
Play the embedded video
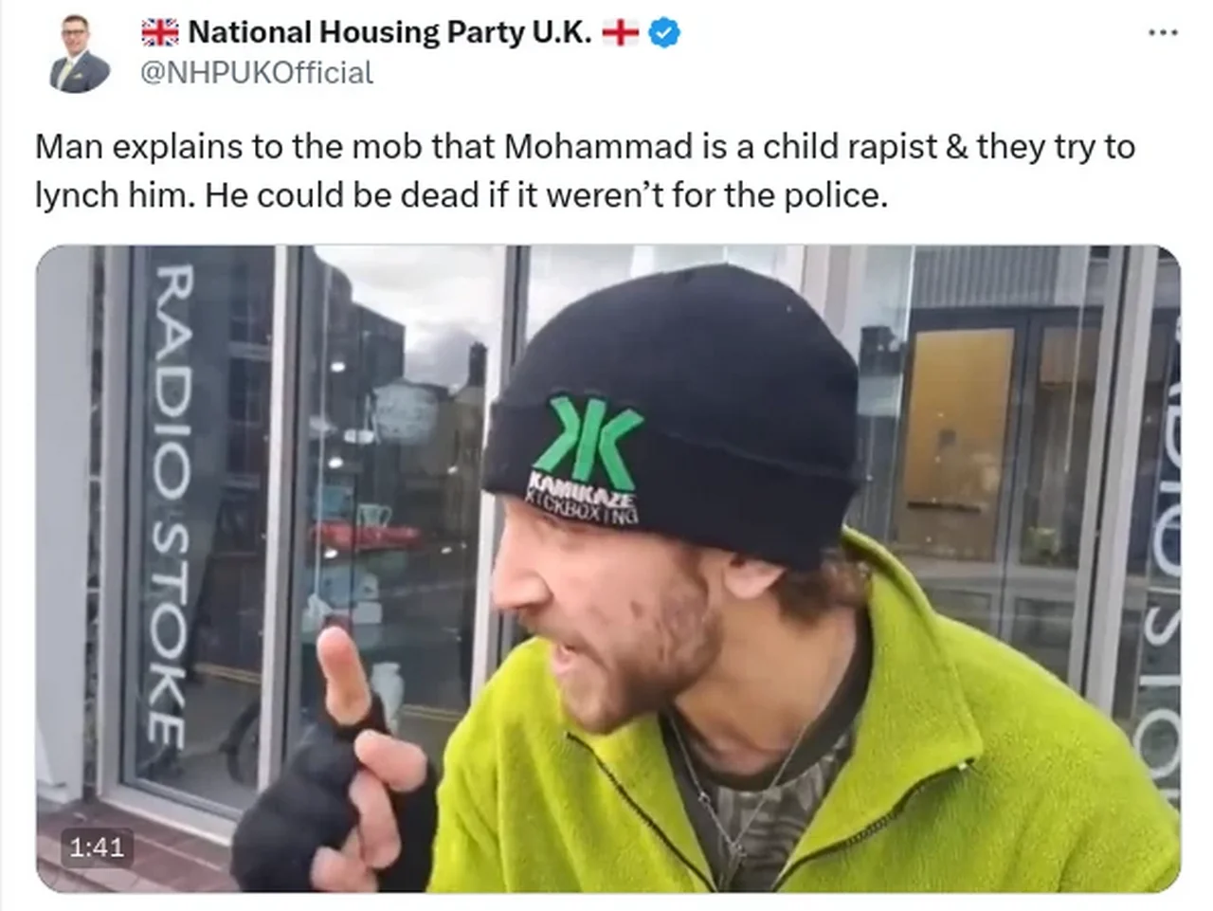click(608, 569)
